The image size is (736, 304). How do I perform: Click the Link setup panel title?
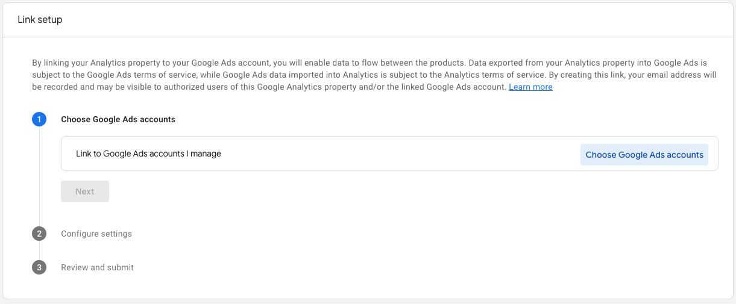point(40,20)
